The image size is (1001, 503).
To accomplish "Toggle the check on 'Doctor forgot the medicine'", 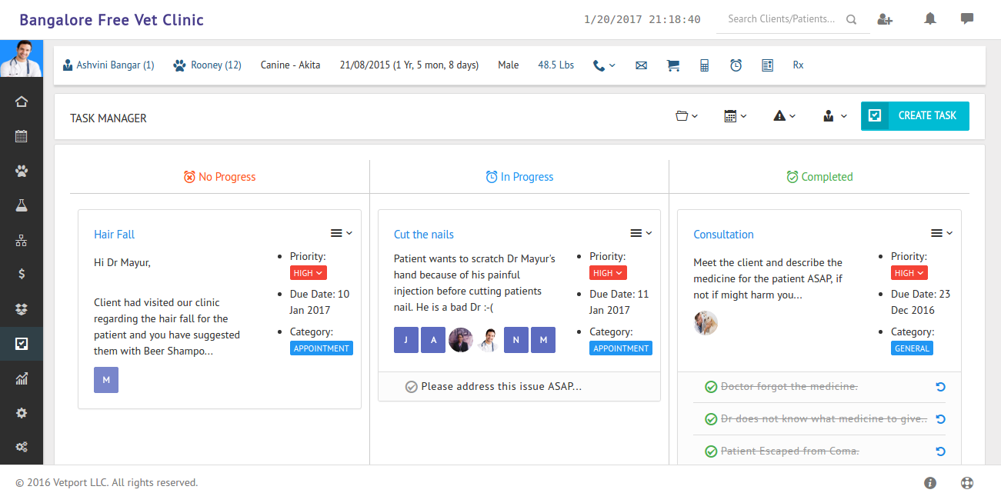I will click(x=711, y=386).
